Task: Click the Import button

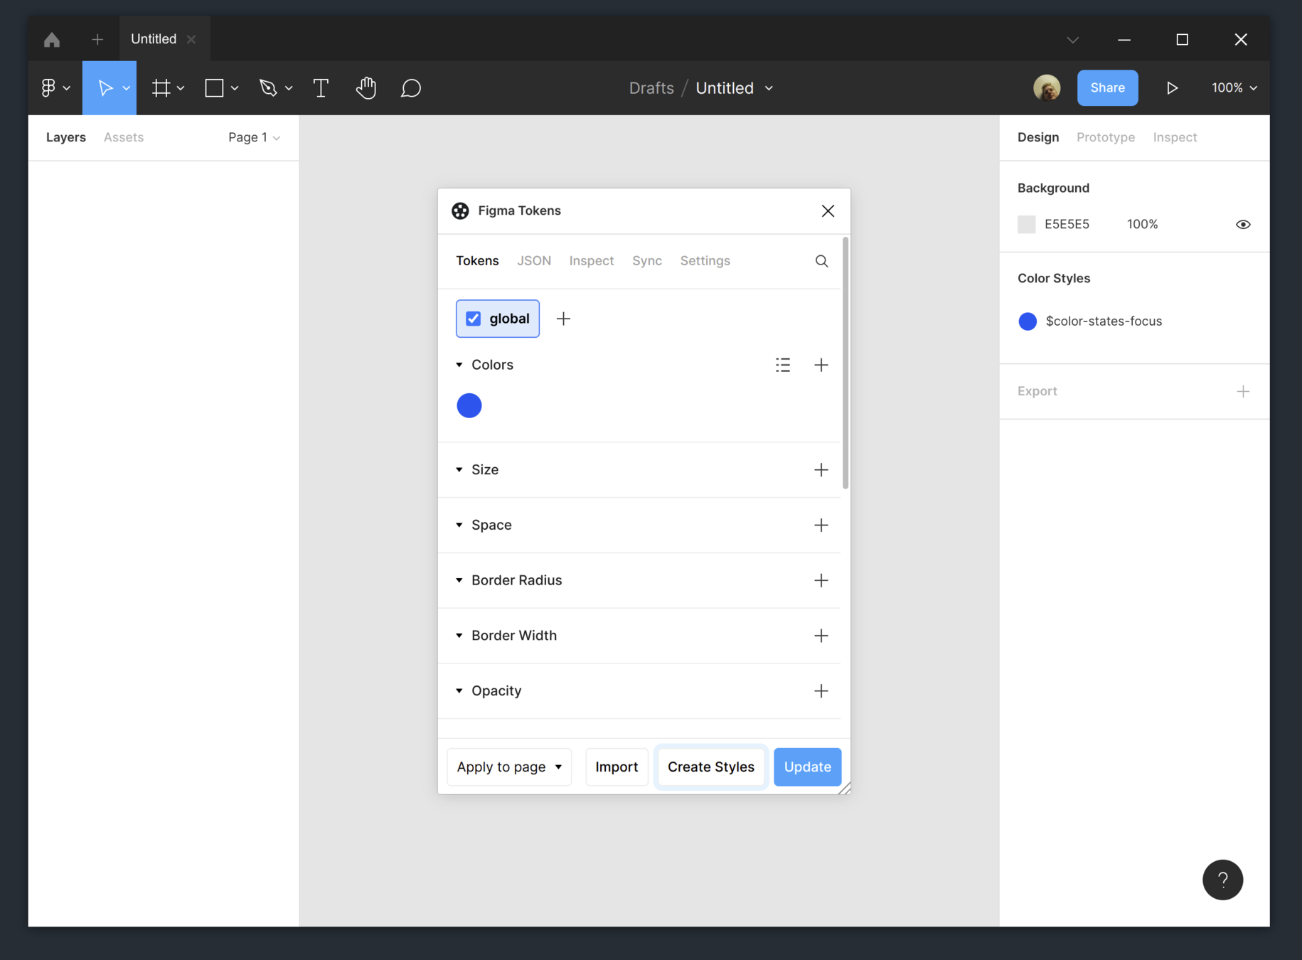Action: (x=617, y=767)
